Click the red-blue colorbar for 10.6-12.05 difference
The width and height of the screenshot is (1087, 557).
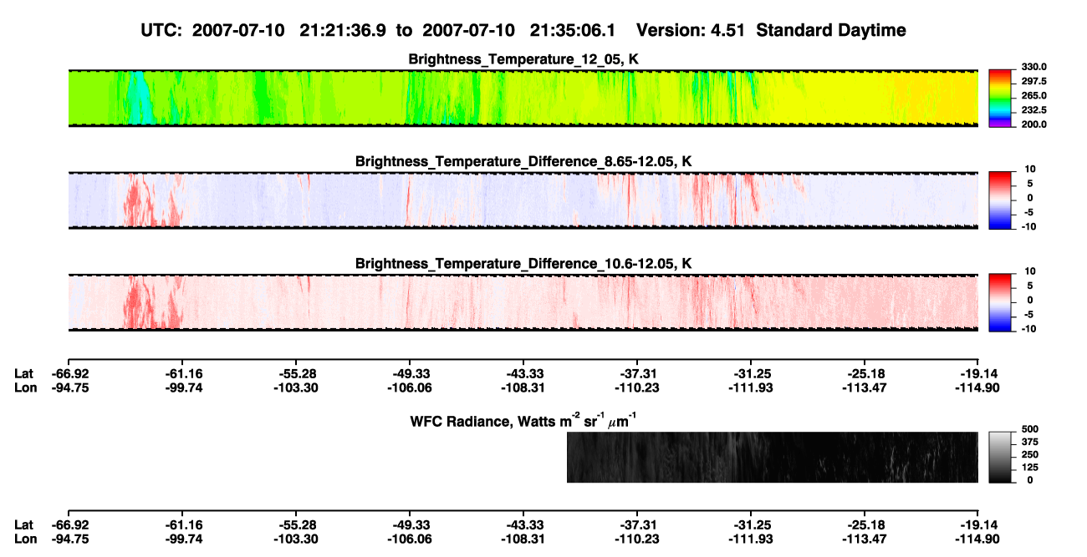point(999,302)
